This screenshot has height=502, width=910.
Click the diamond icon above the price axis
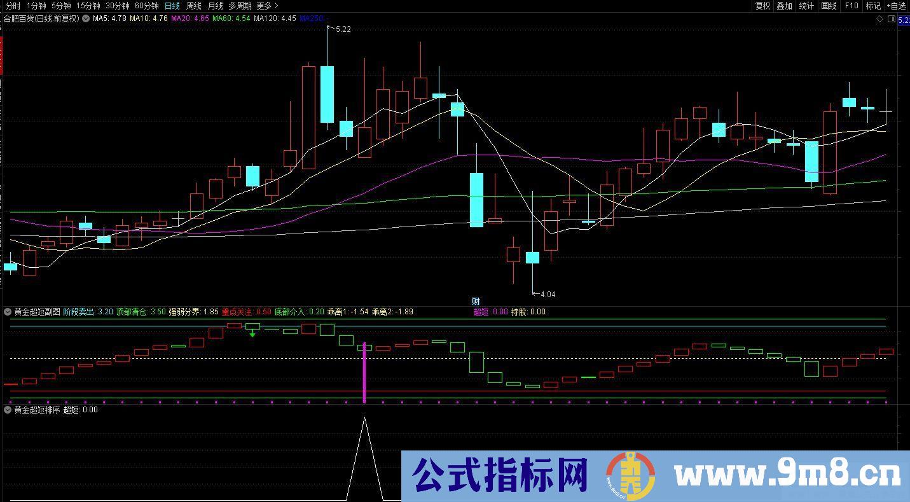[879, 19]
